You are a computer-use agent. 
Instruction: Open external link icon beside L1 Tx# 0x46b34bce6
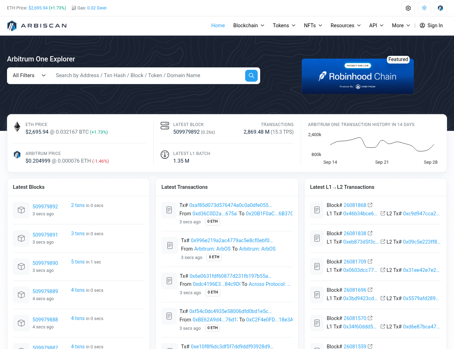point(383,213)
